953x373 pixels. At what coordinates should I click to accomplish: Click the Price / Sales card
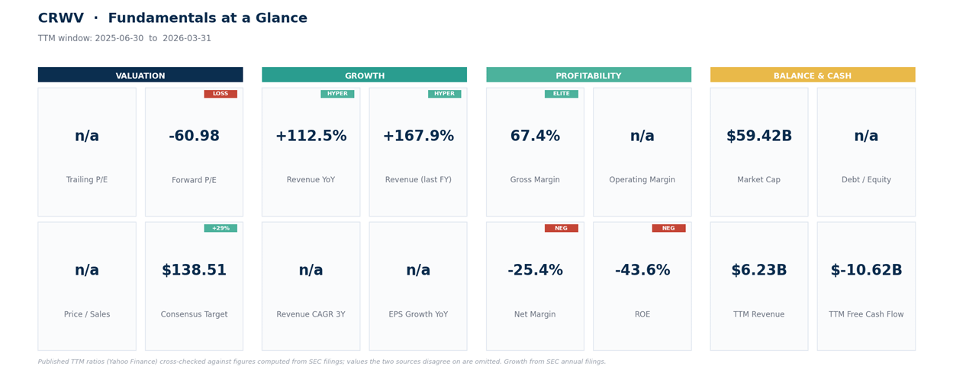point(87,286)
